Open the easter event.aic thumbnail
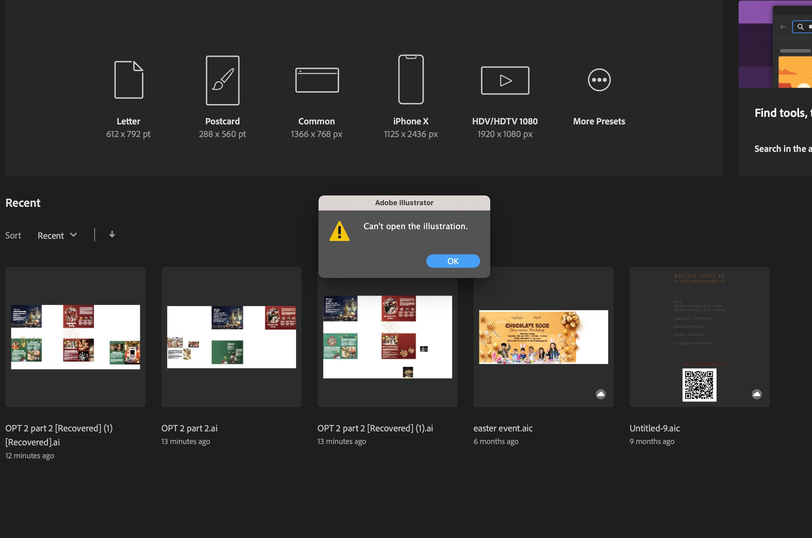Viewport: 812px width, 538px height. click(x=543, y=337)
